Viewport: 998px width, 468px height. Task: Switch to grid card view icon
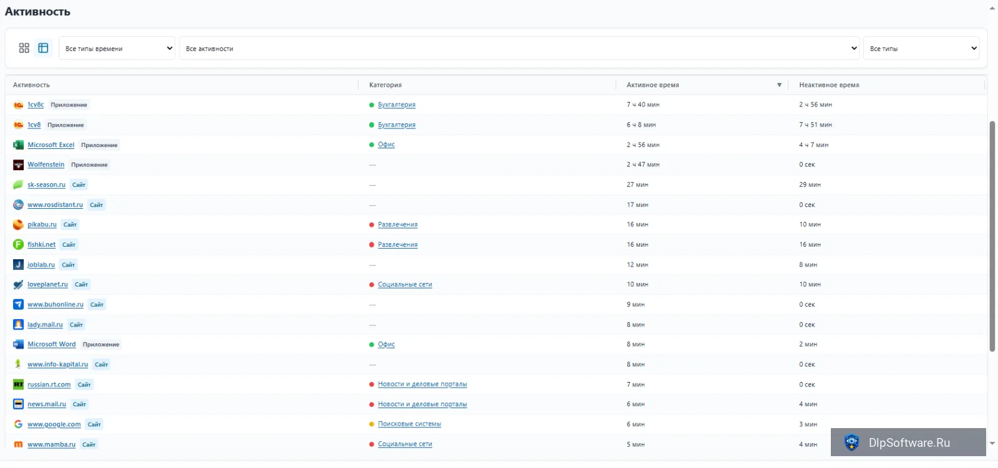[x=24, y=48]
